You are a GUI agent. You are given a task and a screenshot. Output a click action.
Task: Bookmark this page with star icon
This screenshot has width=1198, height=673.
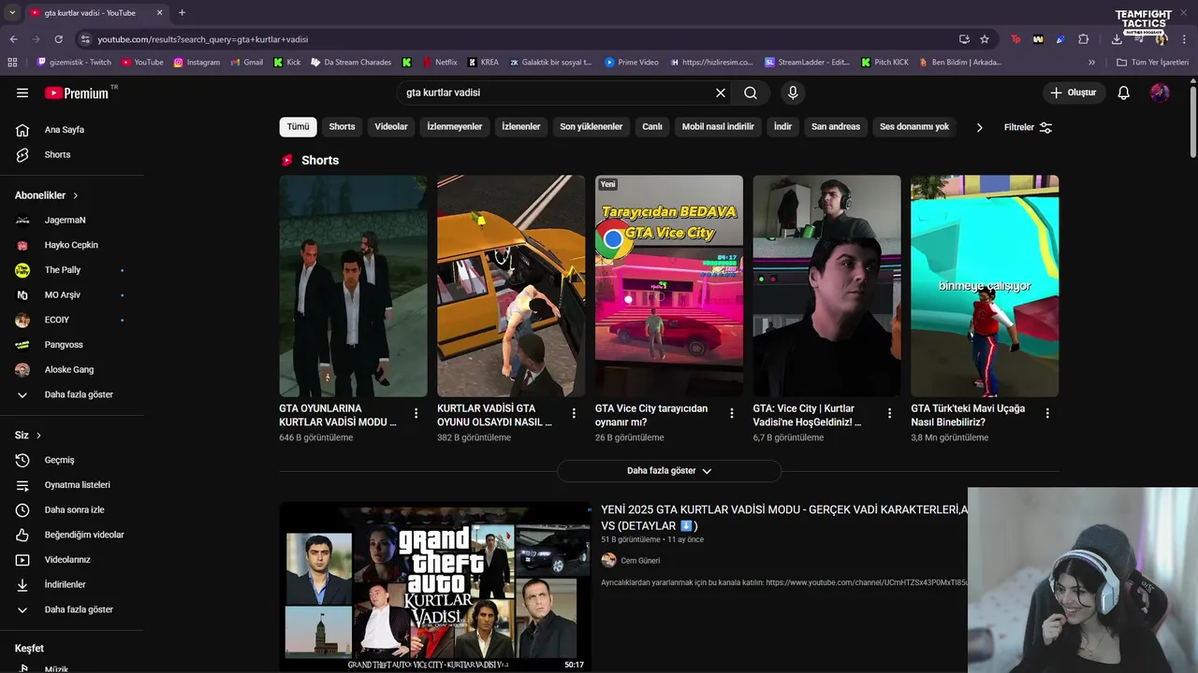click(x=985, y=39)
